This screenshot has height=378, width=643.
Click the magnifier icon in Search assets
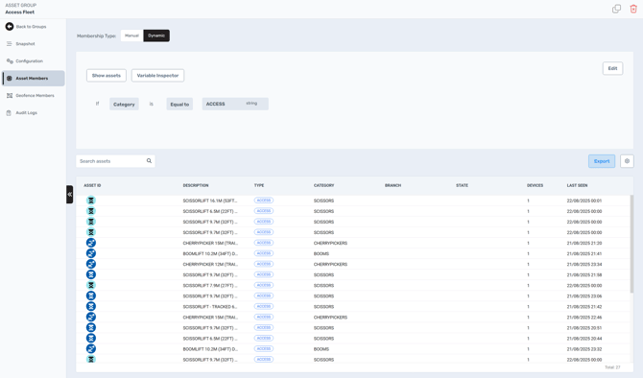[x=149, y=161]
